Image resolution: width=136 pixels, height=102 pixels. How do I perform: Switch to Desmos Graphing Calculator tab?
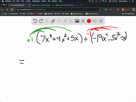pos(43,5)
